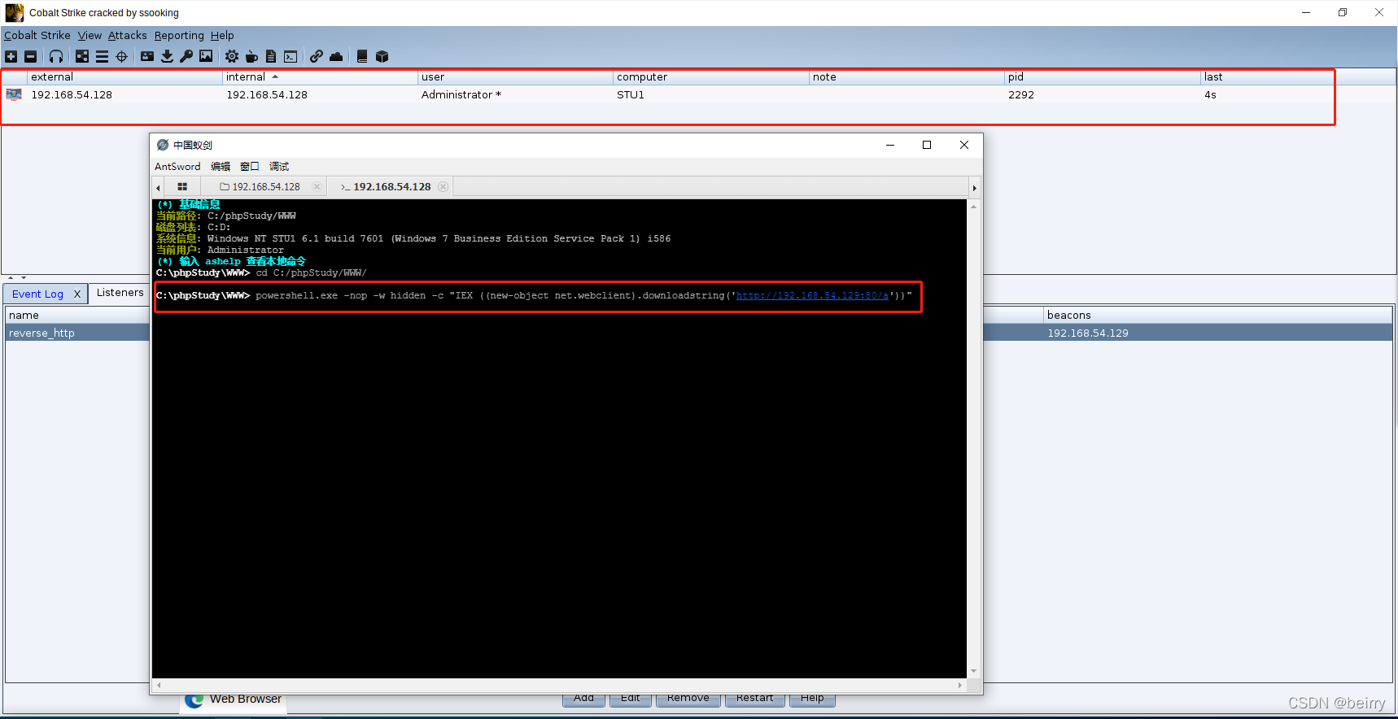The image size is (1398, 719).
Task: Open the Cobalt Strike Help menu
Action: [222, 35]
